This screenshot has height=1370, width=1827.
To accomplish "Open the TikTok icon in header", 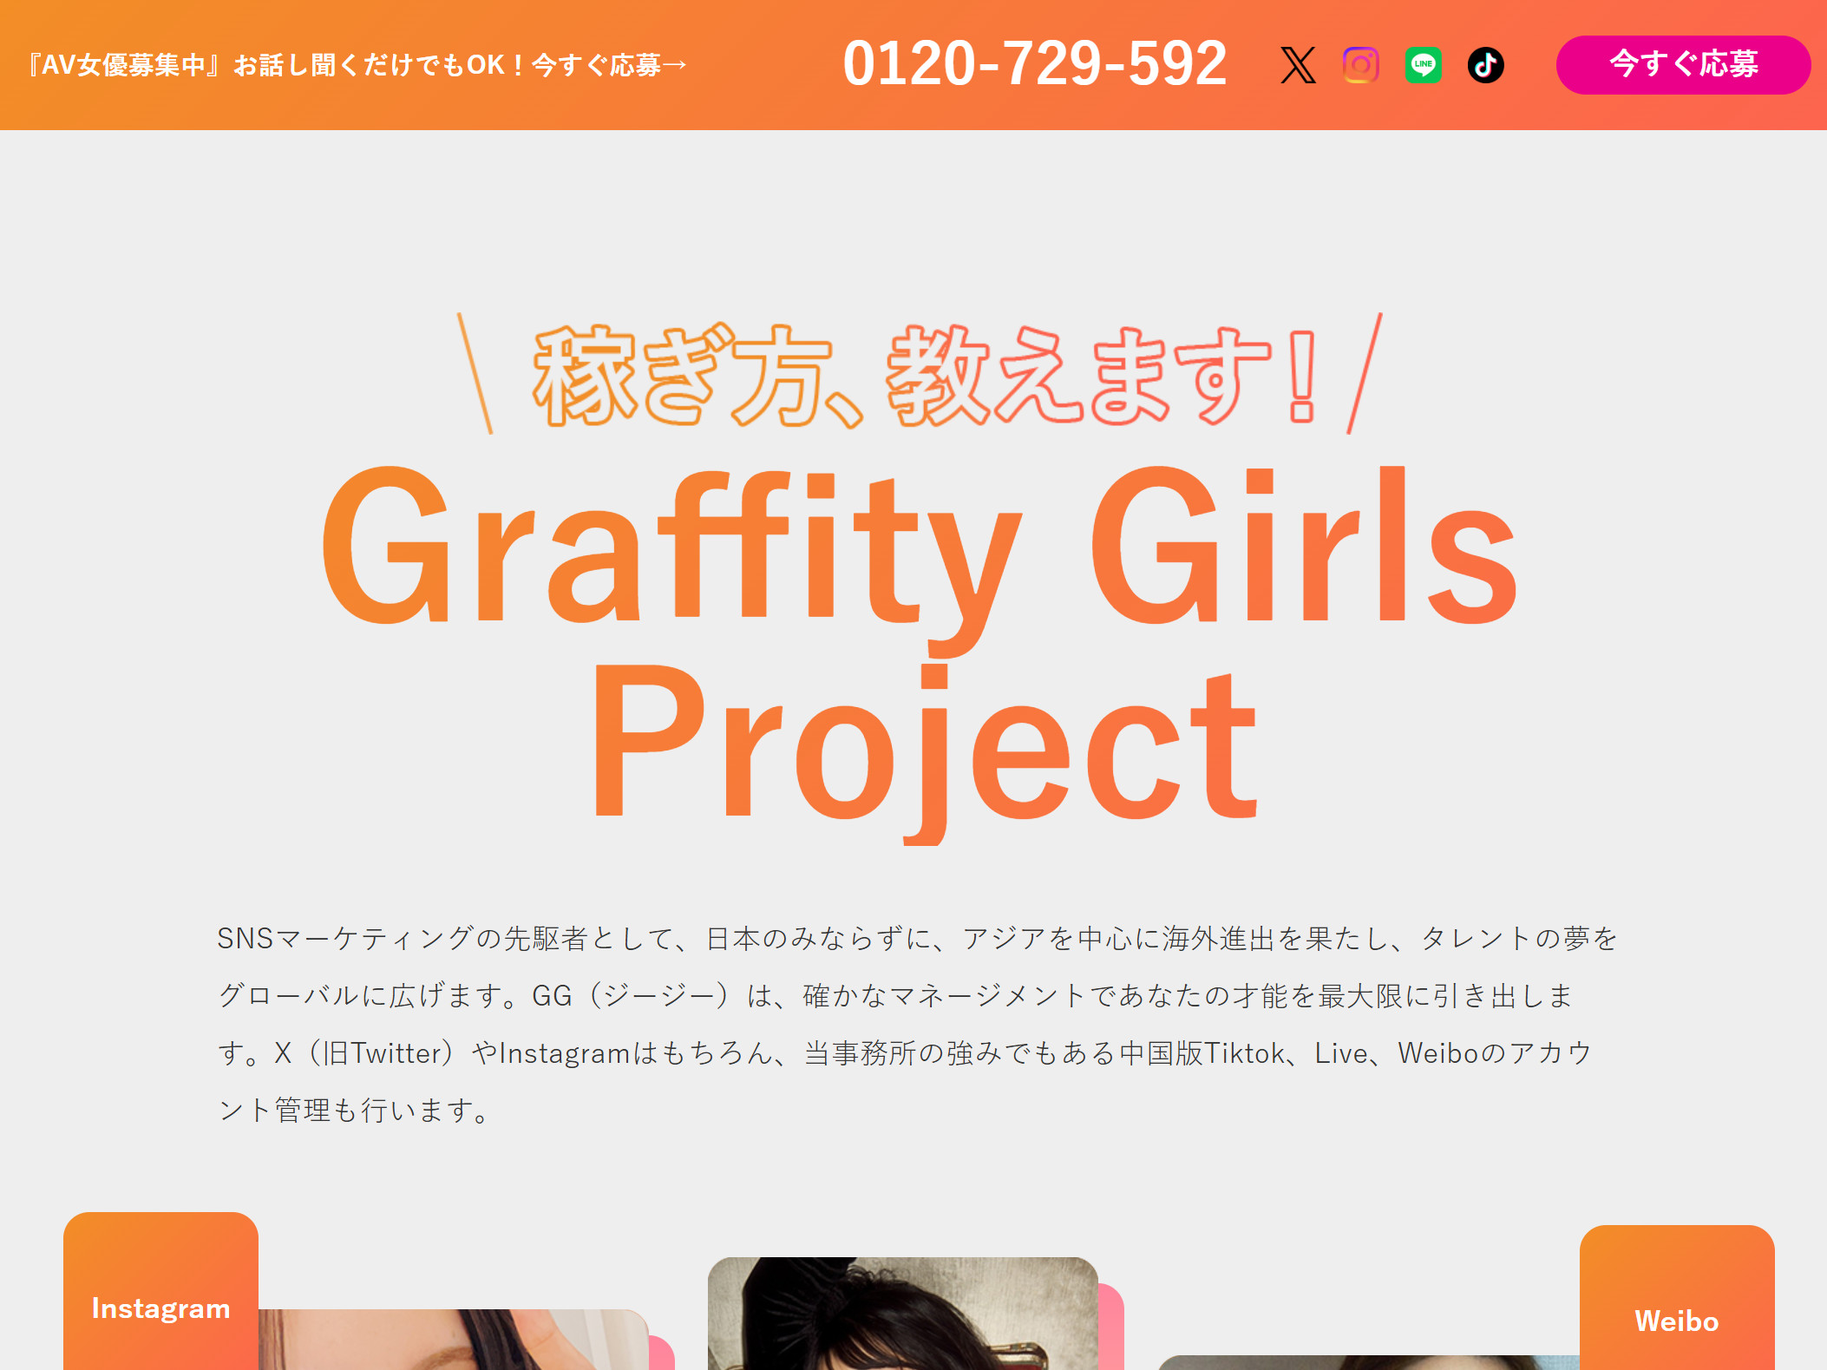I will 1485,65.
